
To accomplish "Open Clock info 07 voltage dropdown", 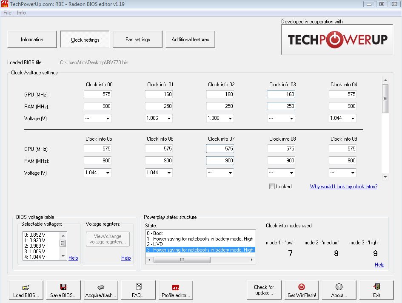I will tap(230, 173).
